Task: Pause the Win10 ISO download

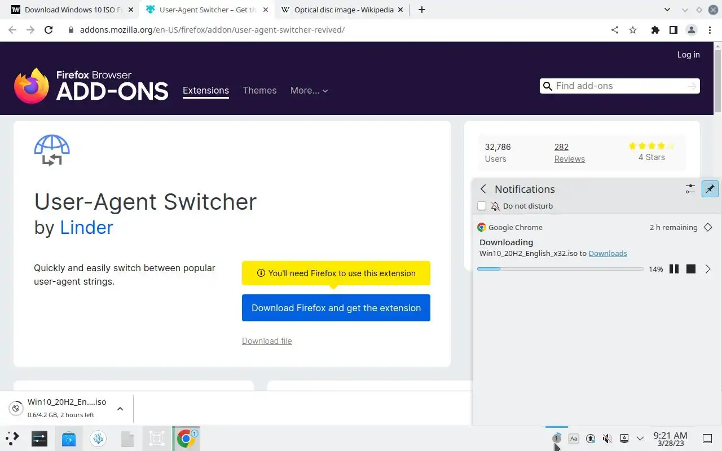Action: [673, 269]
